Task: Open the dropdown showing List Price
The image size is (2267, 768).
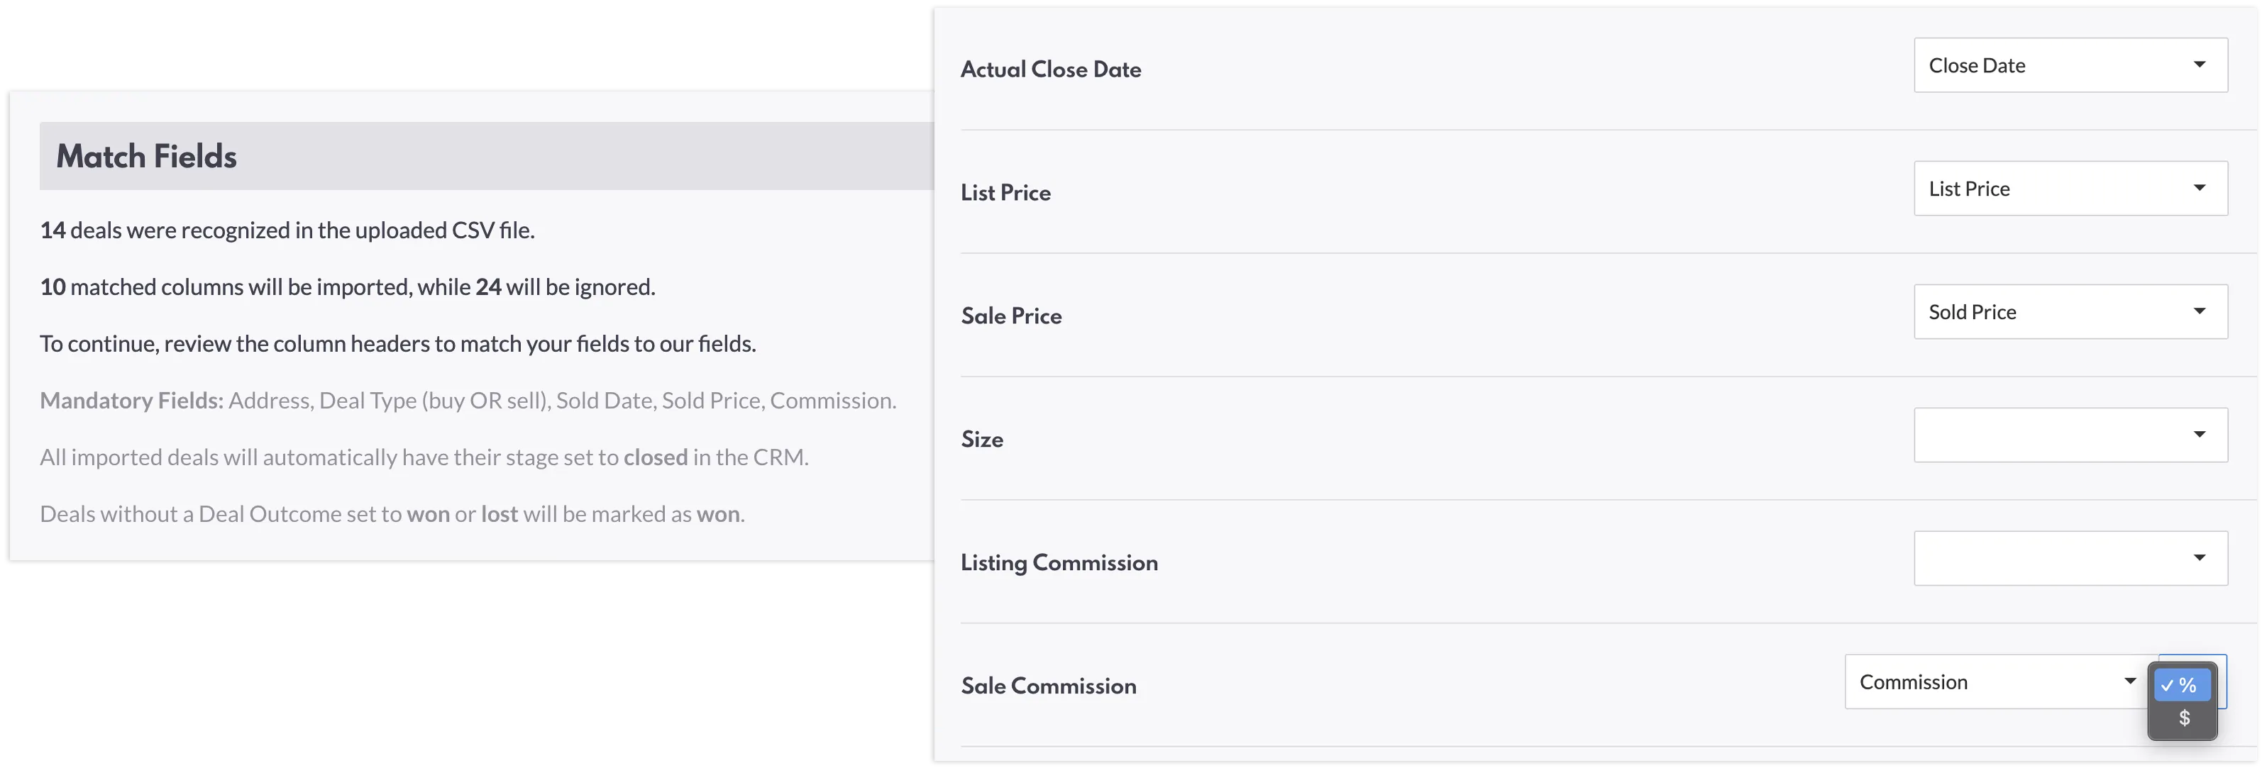Action: 2070,188
